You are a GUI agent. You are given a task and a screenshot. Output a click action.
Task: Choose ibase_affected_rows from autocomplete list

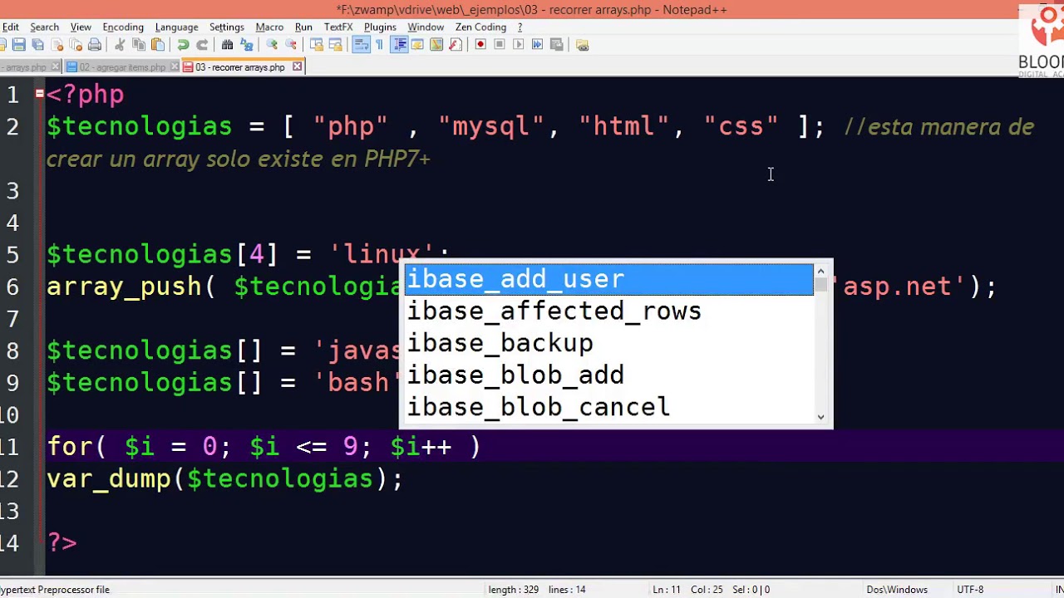tap(608, 311)
